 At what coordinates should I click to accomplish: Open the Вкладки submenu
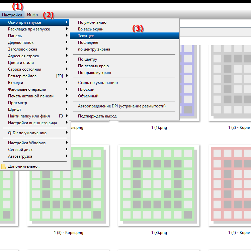(34, 83)
